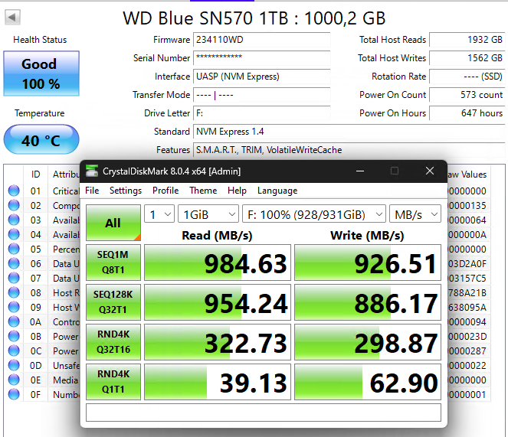
Task: Click the RND4K Q32T16 read result 322.73
Action: 218,342
